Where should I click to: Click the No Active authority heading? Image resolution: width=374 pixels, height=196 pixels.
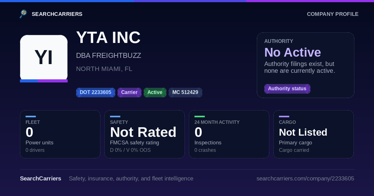coord(293,52)
